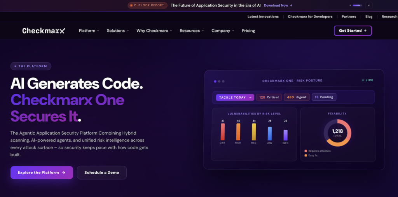This screenshot has height=197, width=398.
Task: Open Checkmarx for Developers link
Action: pos(310,16)
